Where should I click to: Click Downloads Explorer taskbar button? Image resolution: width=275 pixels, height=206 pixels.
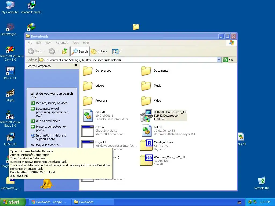(93, 202)
